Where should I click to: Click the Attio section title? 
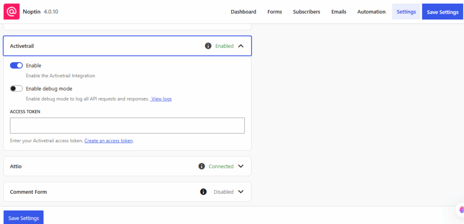(16, 167)
